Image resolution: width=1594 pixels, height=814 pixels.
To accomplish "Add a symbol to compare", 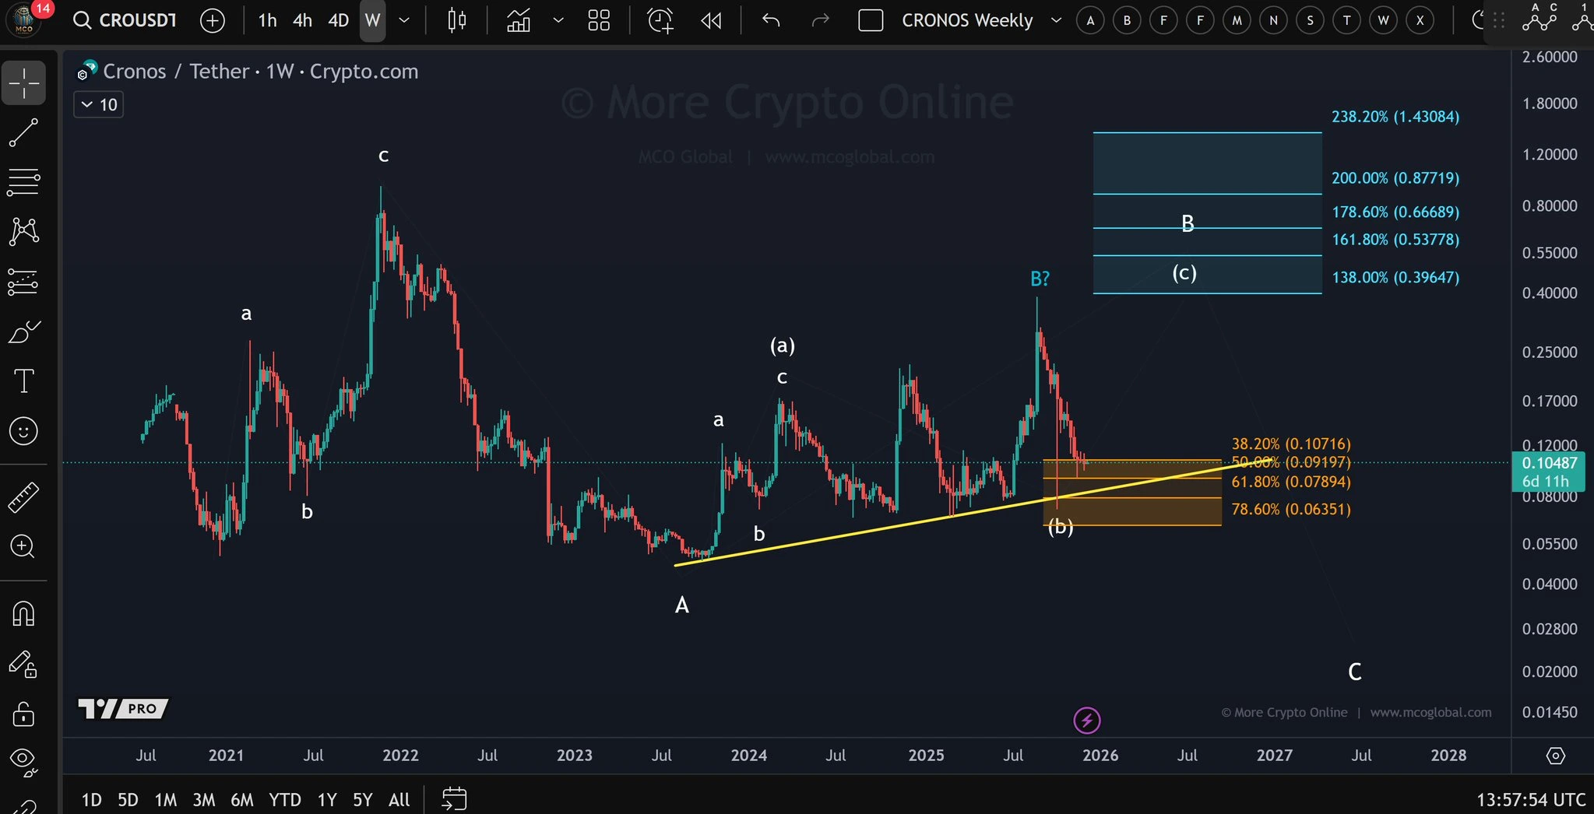I will 213,20.
